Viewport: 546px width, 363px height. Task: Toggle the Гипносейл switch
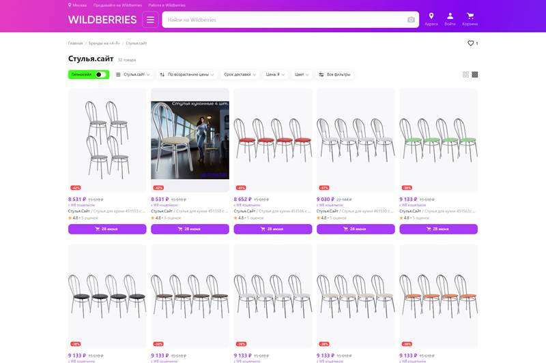[100, 74]
